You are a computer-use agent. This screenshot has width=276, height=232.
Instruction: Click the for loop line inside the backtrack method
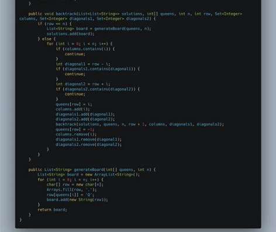(x=80, y=44)
